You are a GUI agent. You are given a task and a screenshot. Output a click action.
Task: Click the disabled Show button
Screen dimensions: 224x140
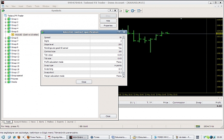click(108, 16)
